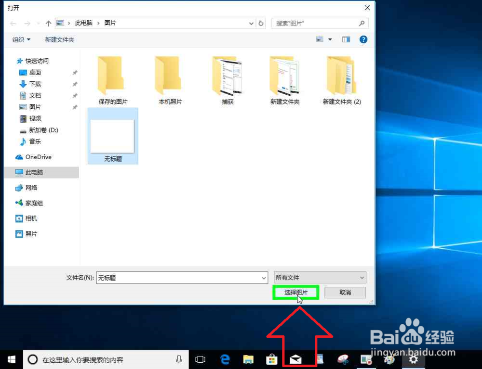Select the 无标题 image thumbnail
482x369 pixels.
113,136
